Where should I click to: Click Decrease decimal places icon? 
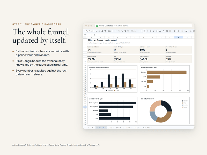122,31
